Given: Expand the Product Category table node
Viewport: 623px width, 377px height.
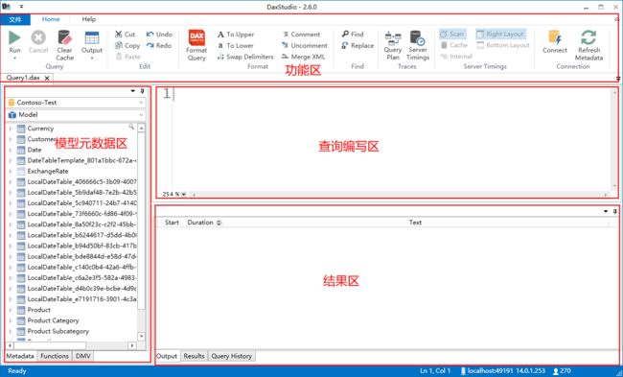Looking at the screenshot, I should 11,320.
